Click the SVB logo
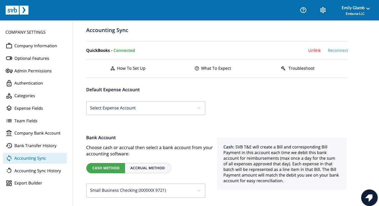Image resolution: width=379 pixels, height=206 pixels. point(17,10)
